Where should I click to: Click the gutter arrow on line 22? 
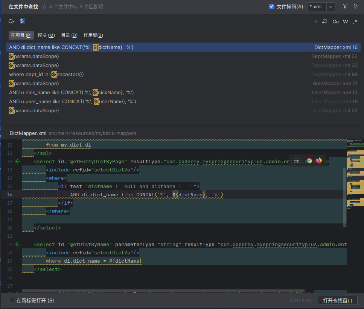[17, 245]
